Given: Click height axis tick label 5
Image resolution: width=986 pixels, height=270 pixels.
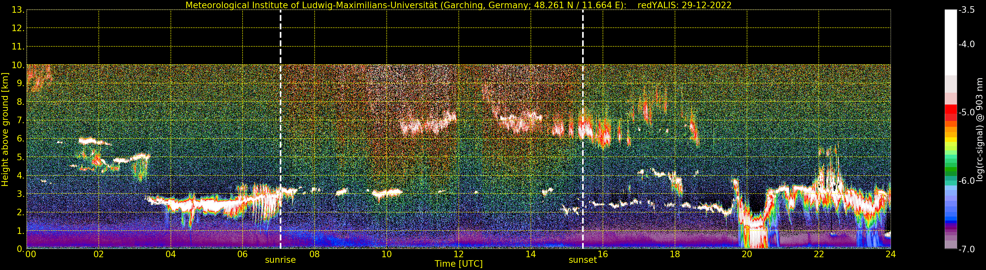Looking at the screenshot, I should (x=20, y=157).
